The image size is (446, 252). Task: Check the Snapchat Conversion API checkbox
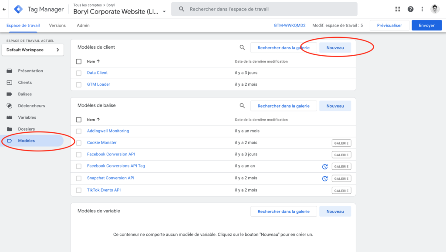coord(79,178)
